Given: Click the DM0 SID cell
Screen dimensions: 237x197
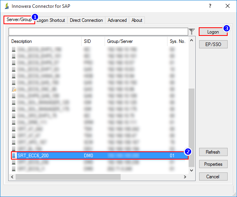Looking at the screenshot, I should (88, 156).
